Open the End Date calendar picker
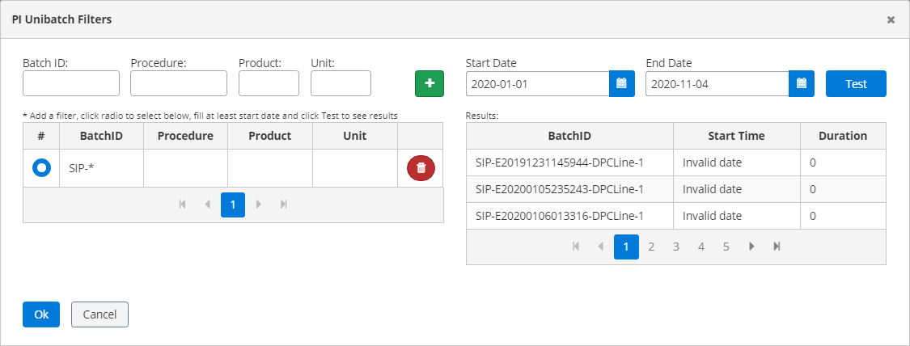This screenshot has height=346, width=910. [x=801, y=83]
